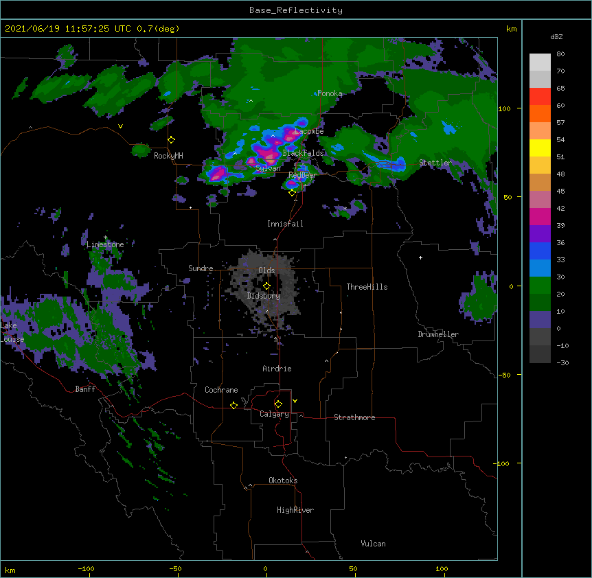Click the Strathmore label
The image size is (592, 578).
tap(354, 417)
